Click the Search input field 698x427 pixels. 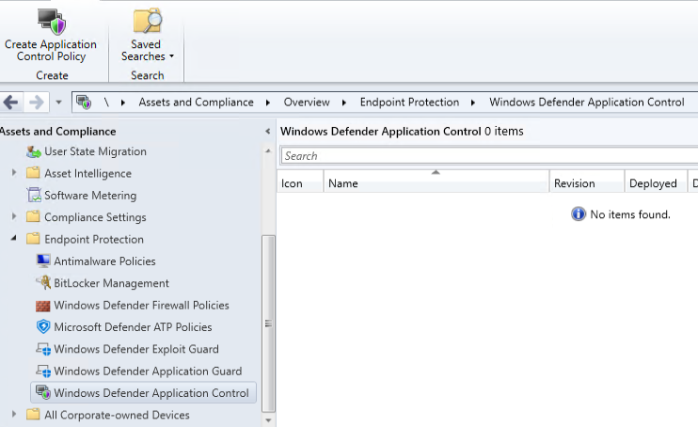pos(489,156)
